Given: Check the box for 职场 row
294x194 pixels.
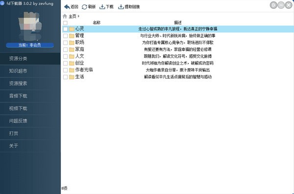Looking at the screenshot, I should [x=65, y=43].
